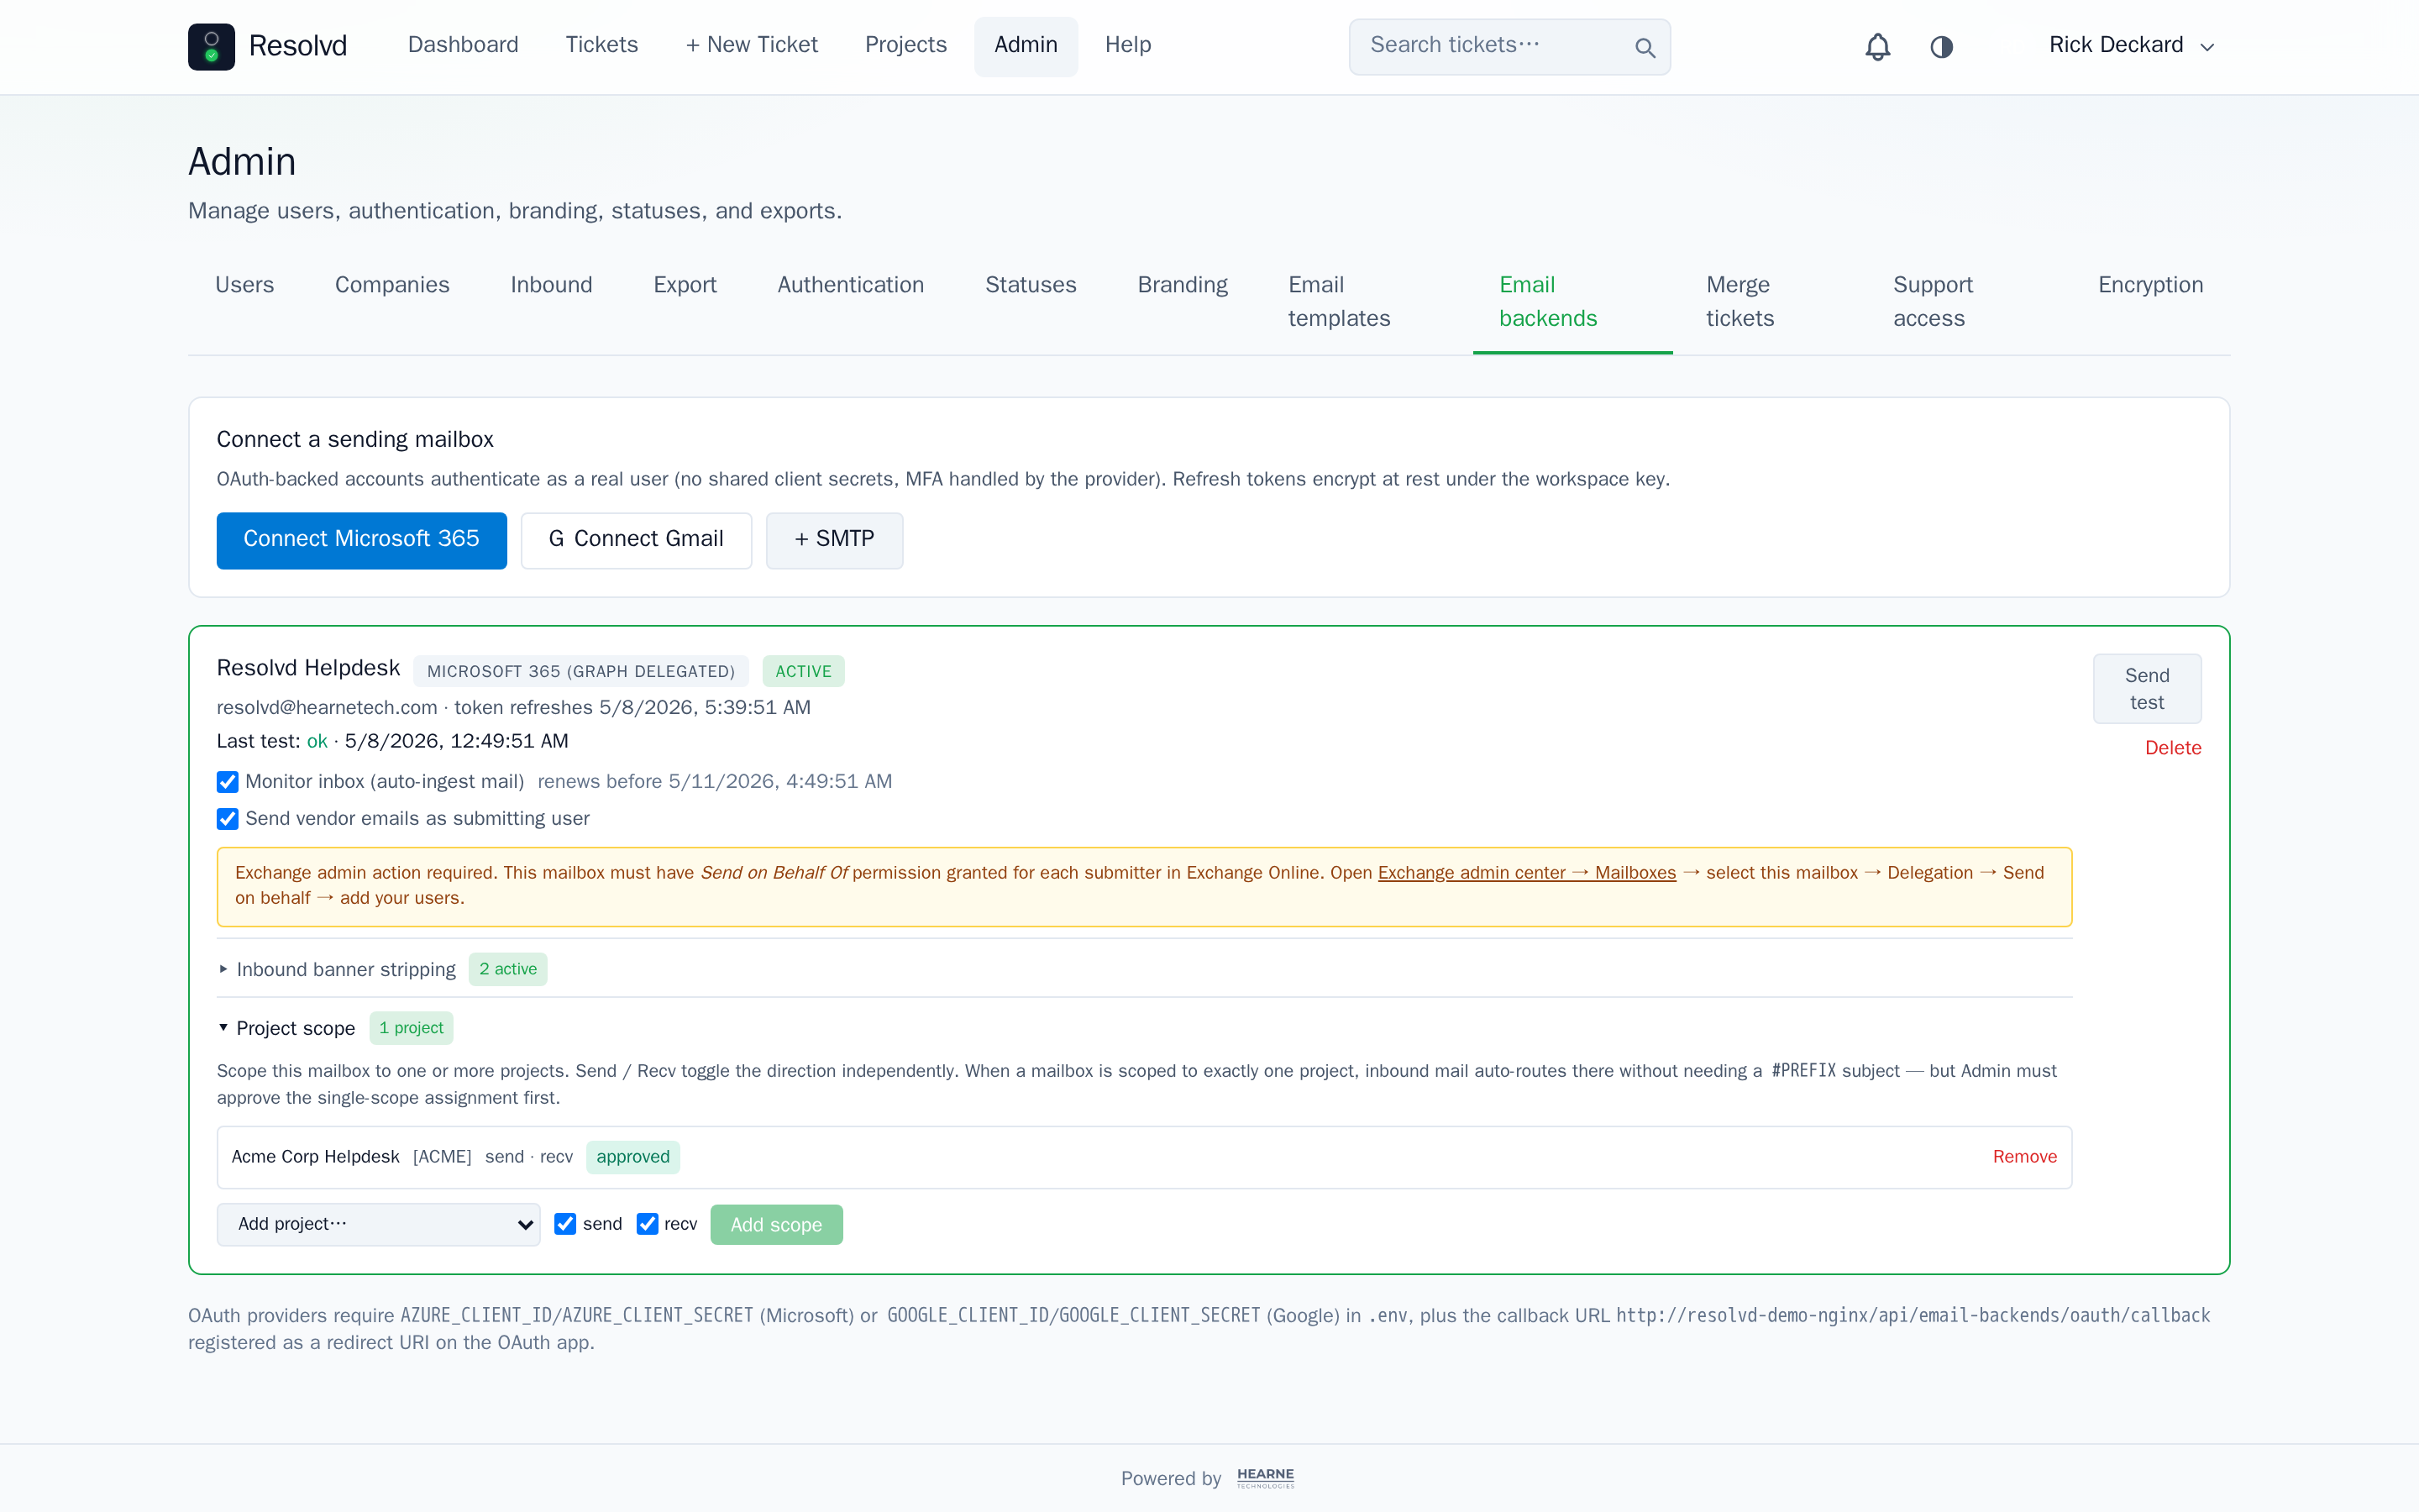Add an SMTP backend
This screenshot has width=2419, height=1512.
[x=834, y=540]
